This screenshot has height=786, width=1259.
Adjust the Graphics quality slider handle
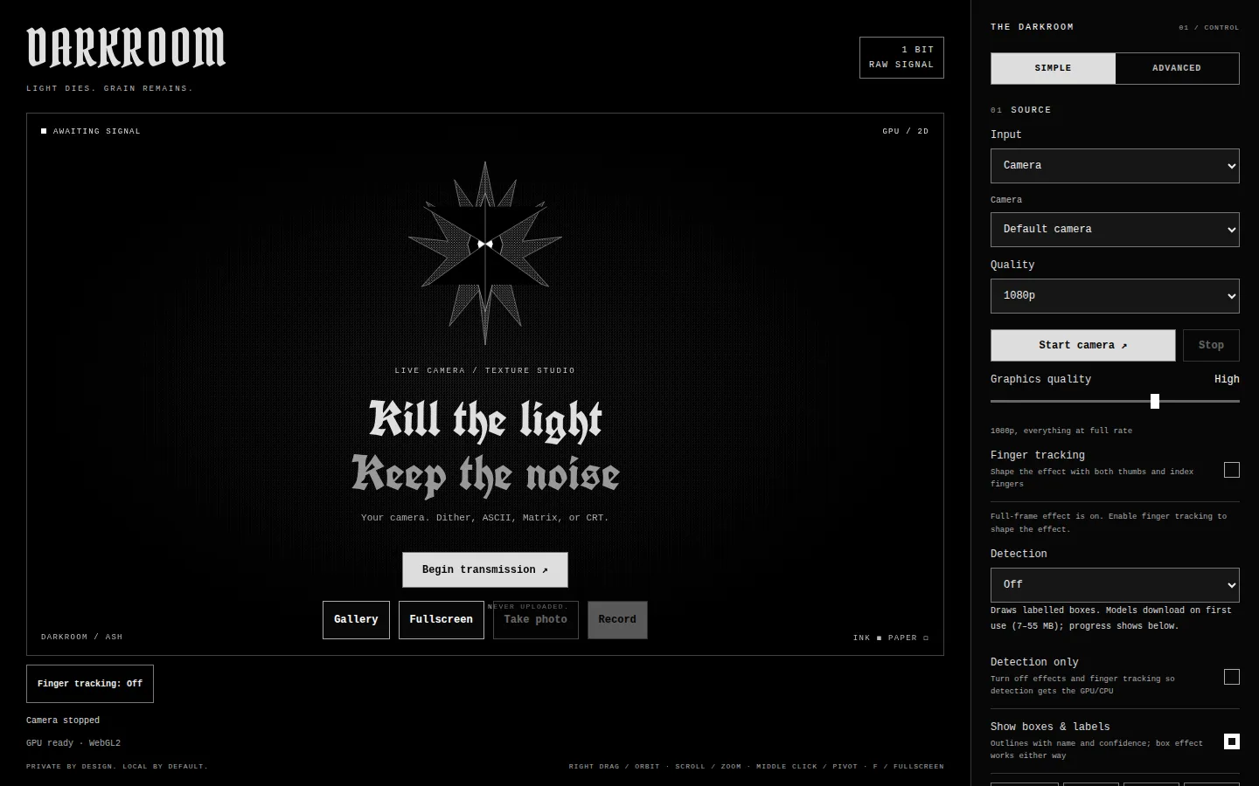coord(1155,401)
